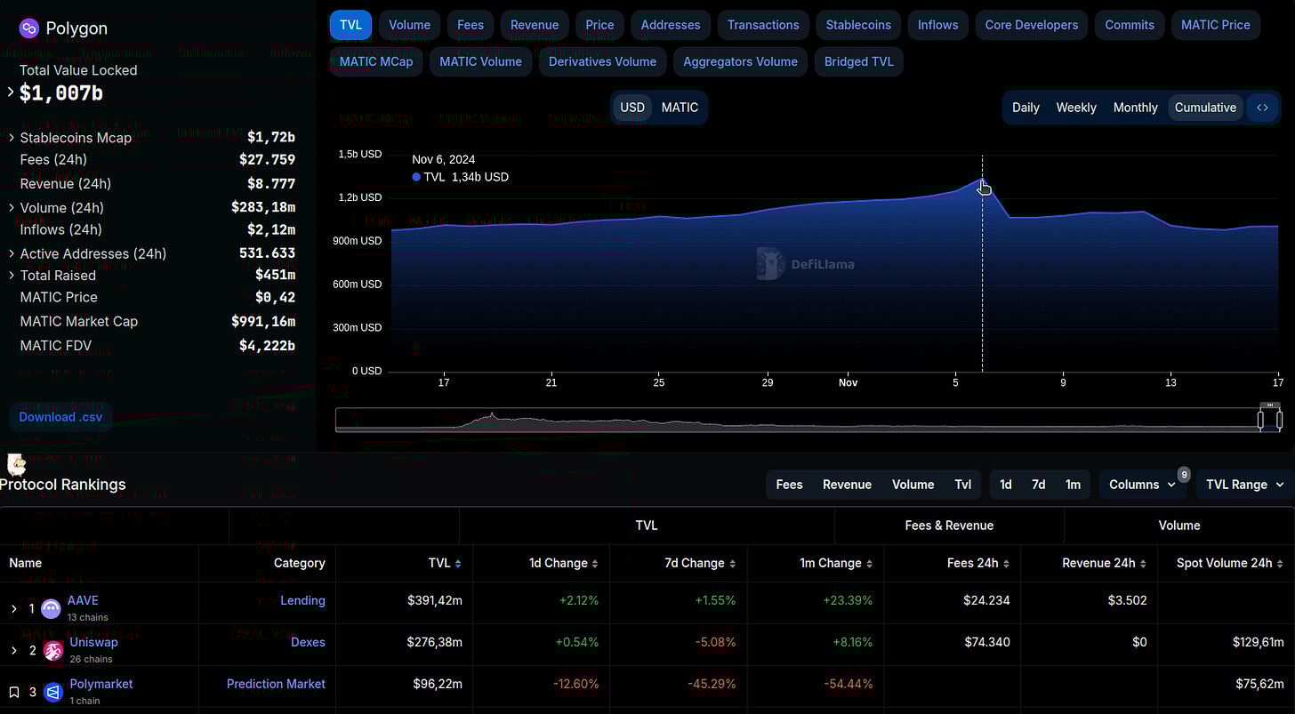Image resolution: width=1295 pixels, height=714 pixels.
Task: Open the Dexes category link
Action: [x=308, y=642]
